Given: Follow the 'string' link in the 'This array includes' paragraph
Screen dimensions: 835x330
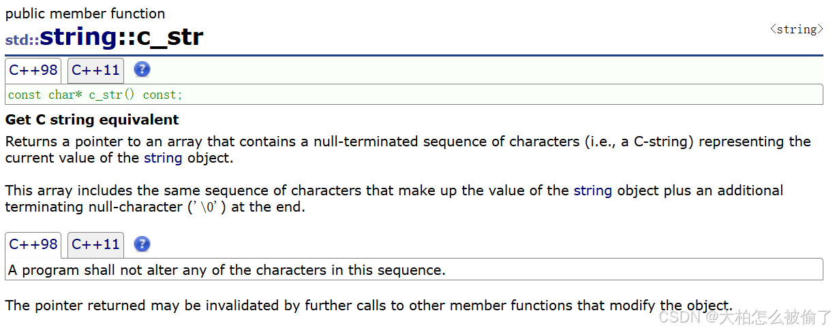Looking at the screenshot, I should click(593, 191).
